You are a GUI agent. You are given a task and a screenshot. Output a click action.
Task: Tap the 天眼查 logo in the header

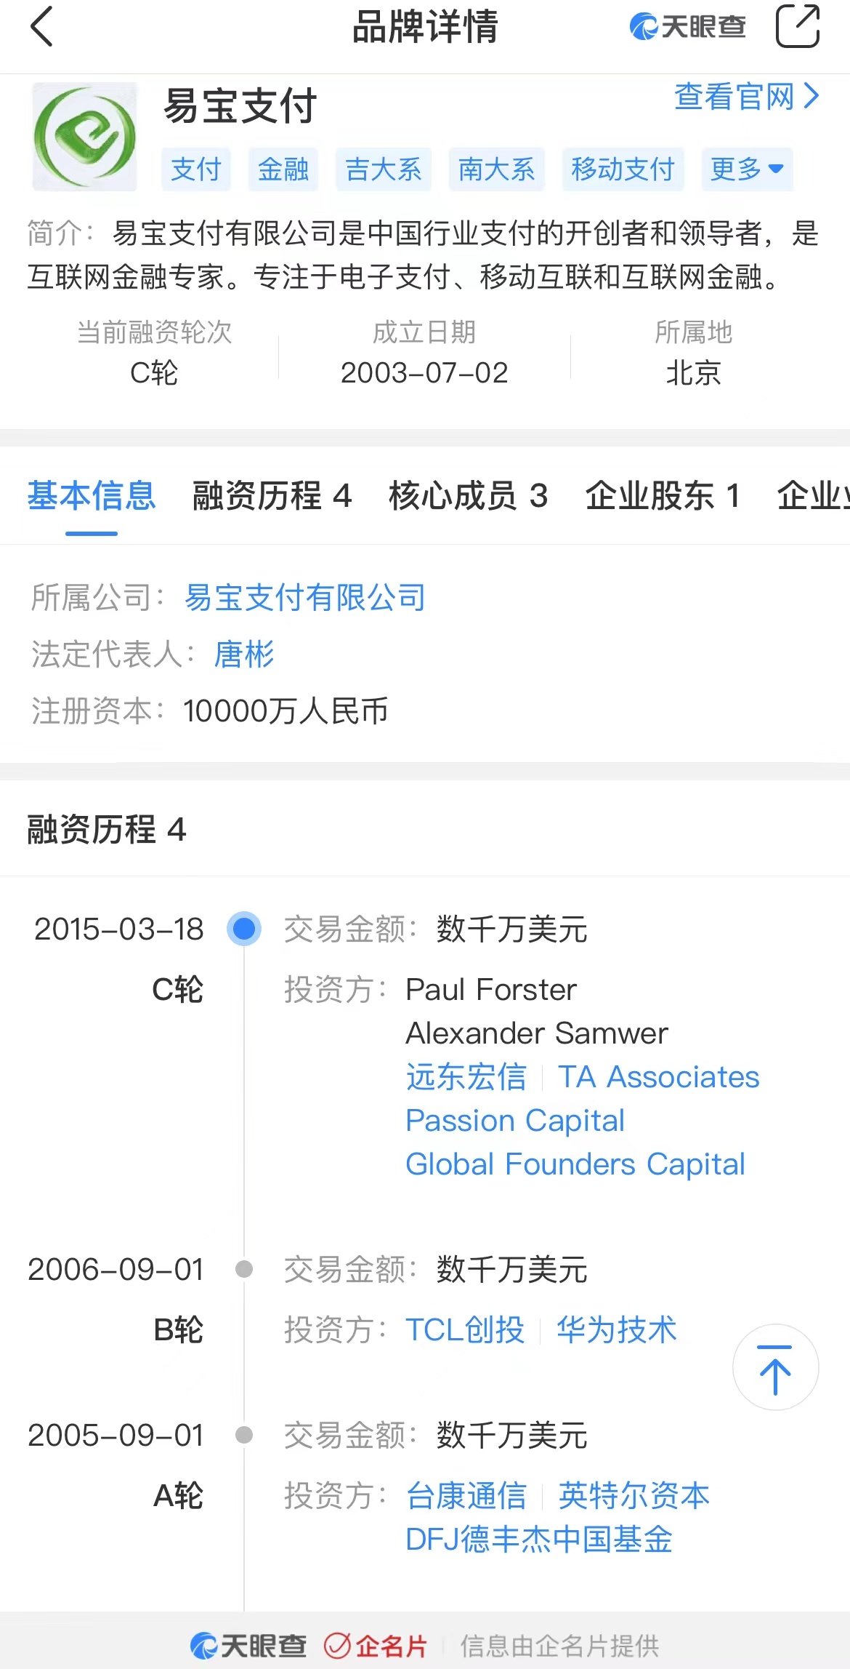[687, 27]
